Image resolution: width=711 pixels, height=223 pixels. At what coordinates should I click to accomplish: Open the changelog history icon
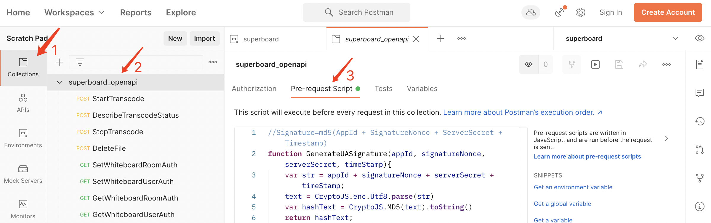(700, 121)
